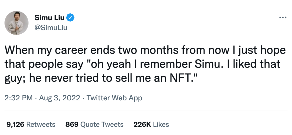The height and width of the screenshot is (135, 292).
Task: Open the Twitter Web App source link
Action: (x=114, y=98)
